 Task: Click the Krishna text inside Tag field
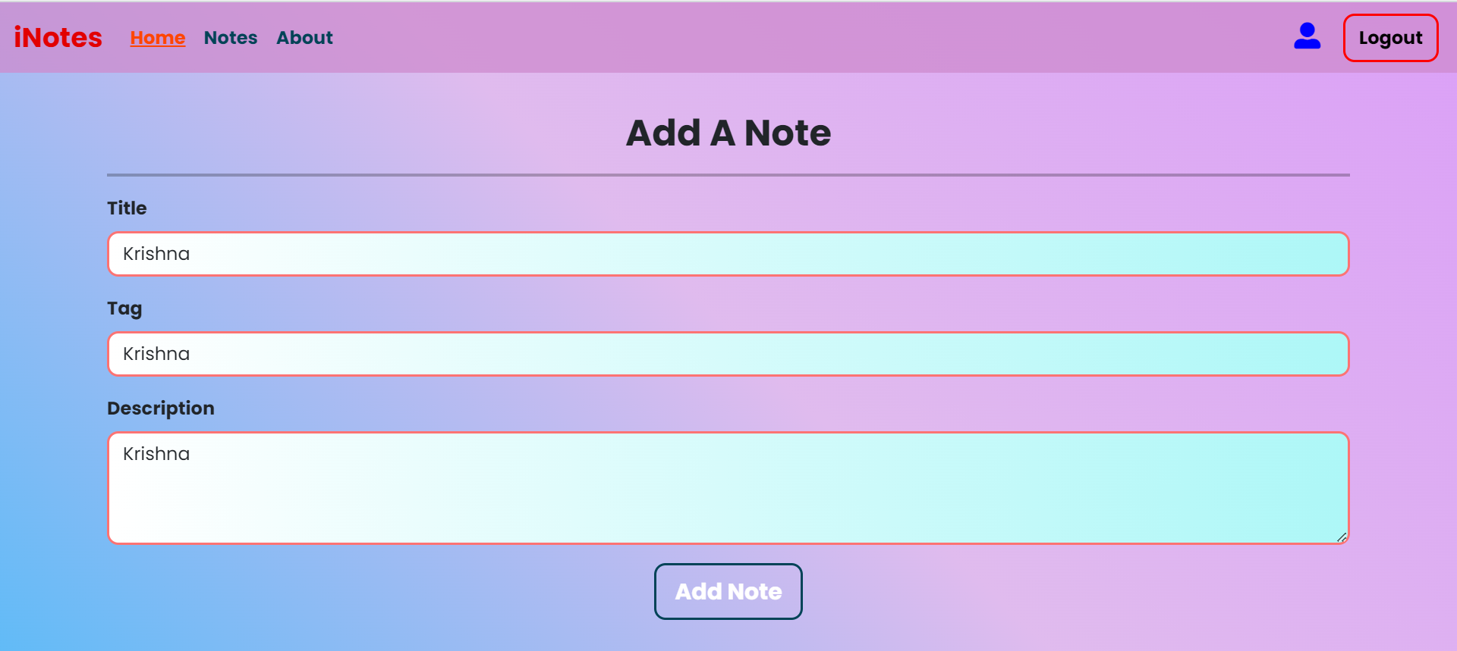[156, 354]
